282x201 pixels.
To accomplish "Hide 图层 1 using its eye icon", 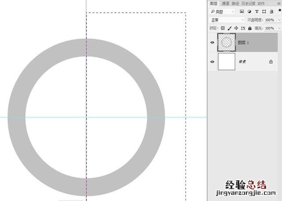I will coord(212,42).
